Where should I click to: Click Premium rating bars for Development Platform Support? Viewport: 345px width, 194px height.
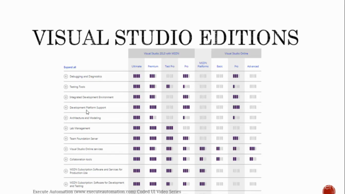pyautogui.click(x=153, y=107)
